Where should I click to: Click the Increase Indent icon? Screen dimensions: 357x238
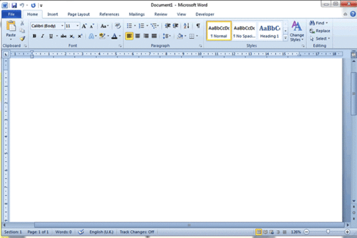click(x=175, y=26)
